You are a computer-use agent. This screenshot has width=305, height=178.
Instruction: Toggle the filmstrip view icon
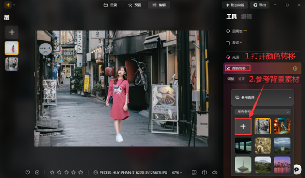click(x=194, y=173)
